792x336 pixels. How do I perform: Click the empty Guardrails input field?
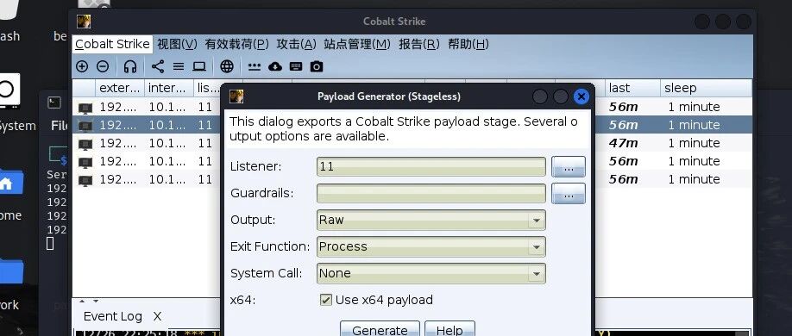[431, 193]
